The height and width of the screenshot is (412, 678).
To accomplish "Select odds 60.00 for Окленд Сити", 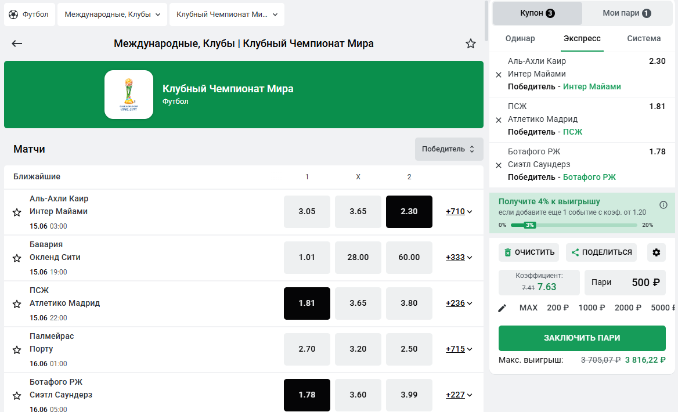I will 409,257.
